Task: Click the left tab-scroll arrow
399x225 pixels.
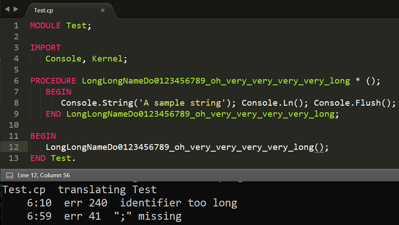Action: (7, 9)
